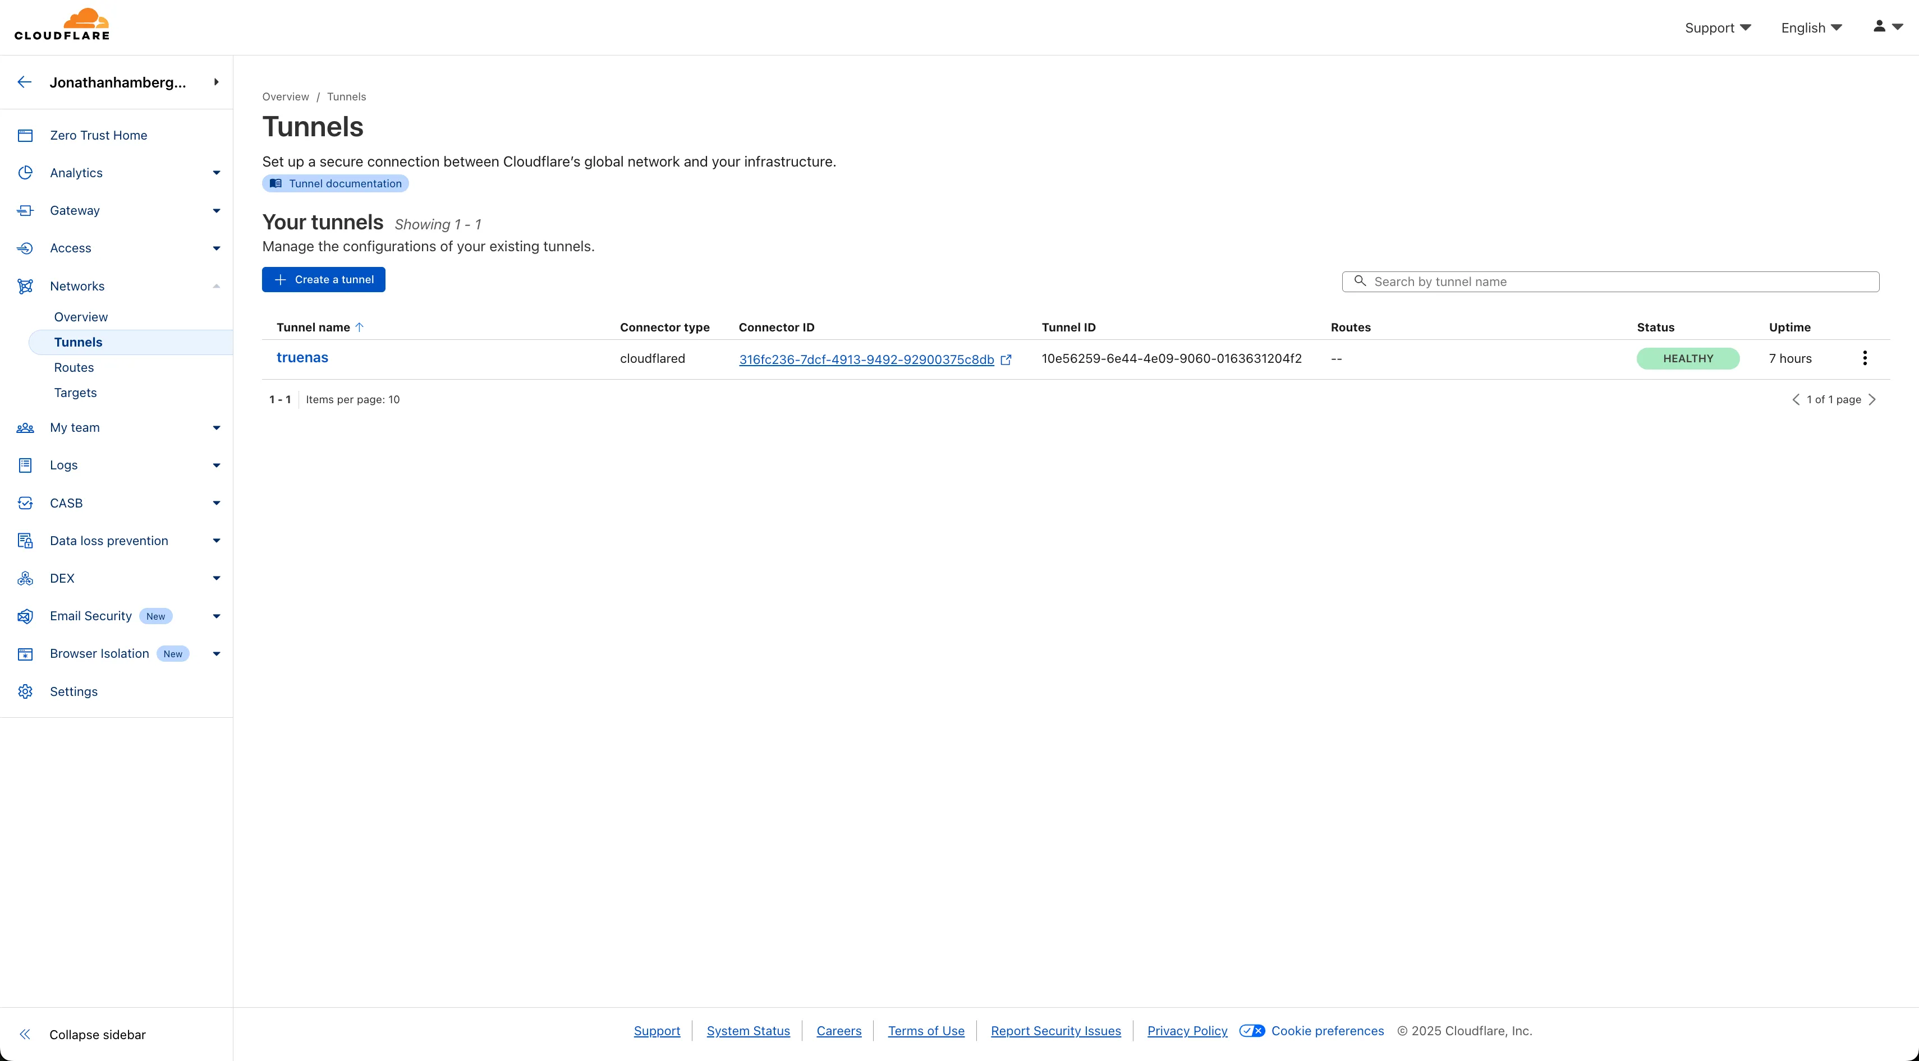Open Careers footer link
Viewport: 1919px width, 1061px height.
tap(839, 1031)
